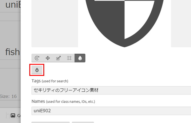
Task: Click the Size: 16 label
Action: pos(8,96)
